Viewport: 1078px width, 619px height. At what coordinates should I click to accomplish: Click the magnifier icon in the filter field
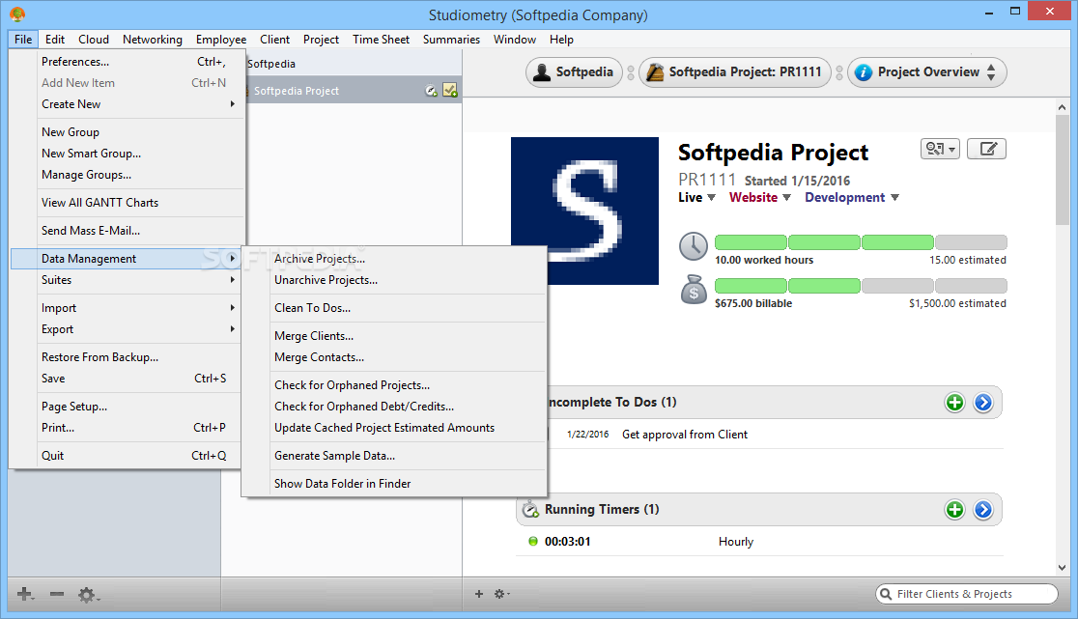point(886,594)
